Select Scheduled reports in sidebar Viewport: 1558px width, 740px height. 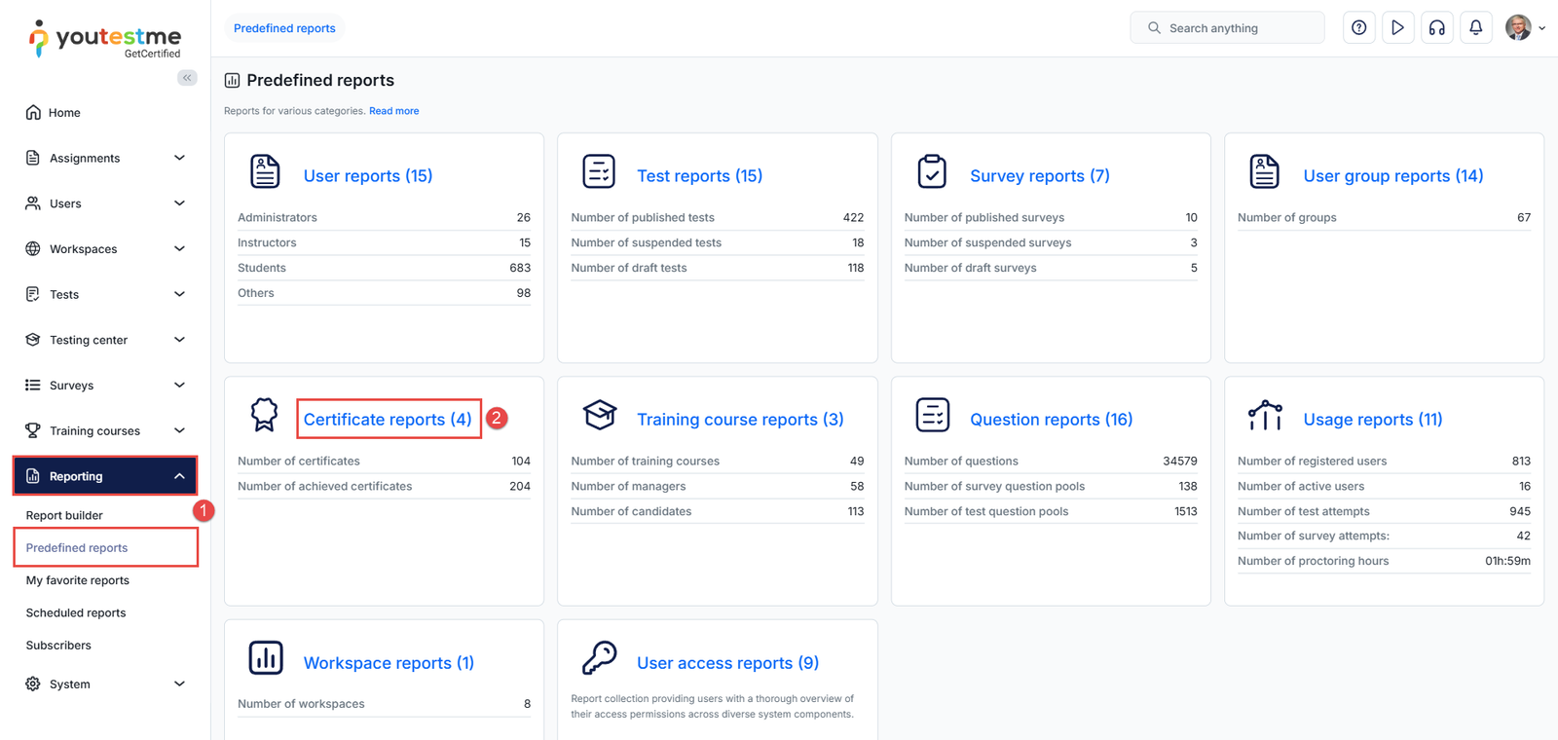pyautogui.click(x=76, y=612)
